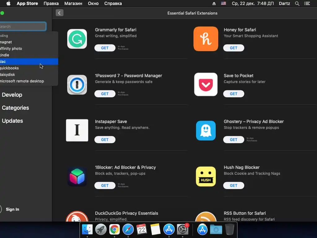Open Notification Center list icon

307,3
